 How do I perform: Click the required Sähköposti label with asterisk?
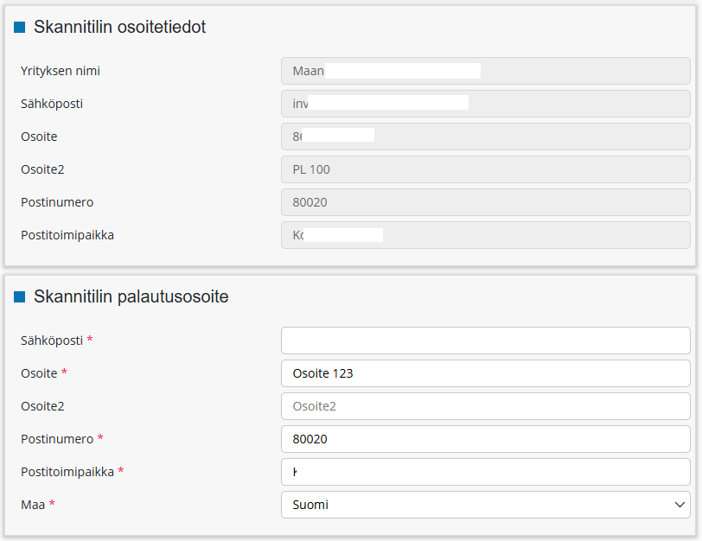coord(56,341)
